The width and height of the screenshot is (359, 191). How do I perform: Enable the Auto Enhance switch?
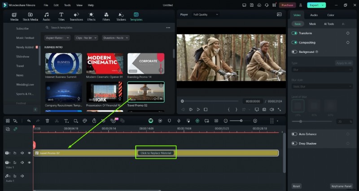click(294, 134)
